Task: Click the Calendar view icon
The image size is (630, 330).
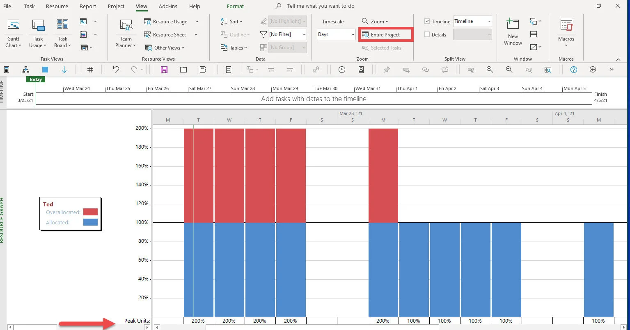Action: click(84, 34)
